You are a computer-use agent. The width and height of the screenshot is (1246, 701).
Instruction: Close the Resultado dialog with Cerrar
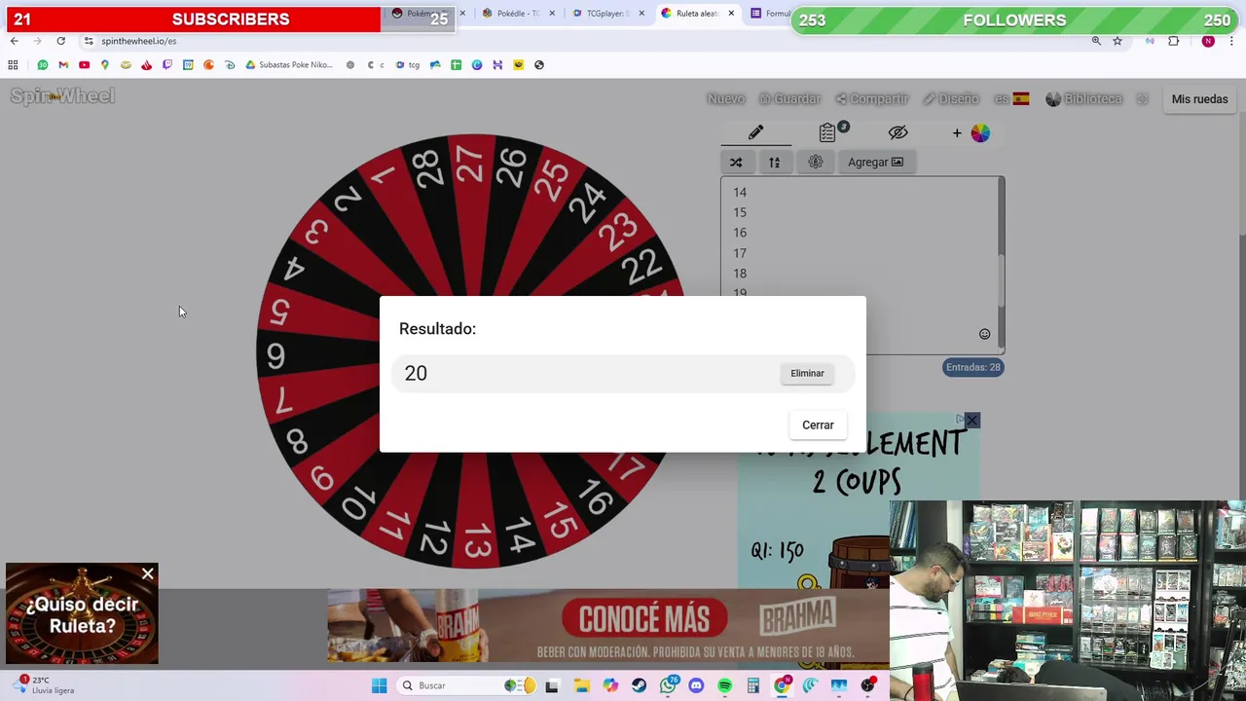pyautogui.click(x=818, y=424)
